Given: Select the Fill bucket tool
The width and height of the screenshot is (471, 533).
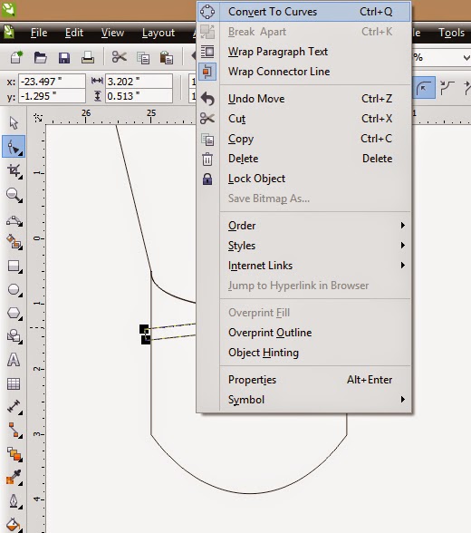Looking at the screenshot, I should click(14, 525).
